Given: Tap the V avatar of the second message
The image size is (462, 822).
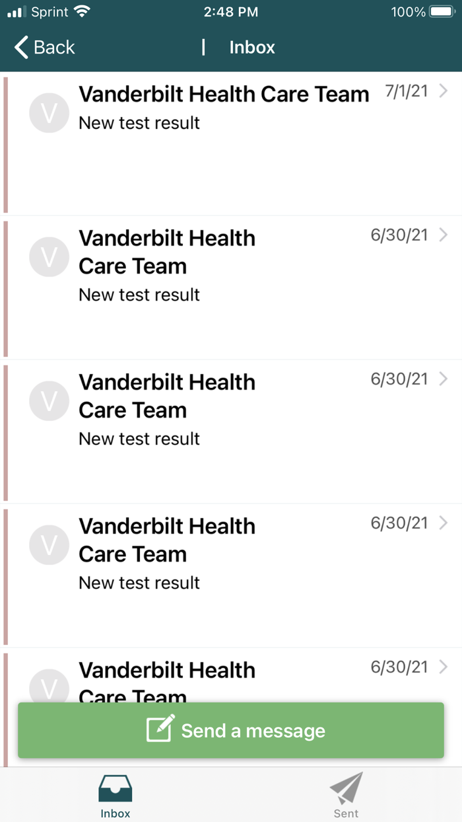Looking at the screenshot, I should (x=49, y=256).
